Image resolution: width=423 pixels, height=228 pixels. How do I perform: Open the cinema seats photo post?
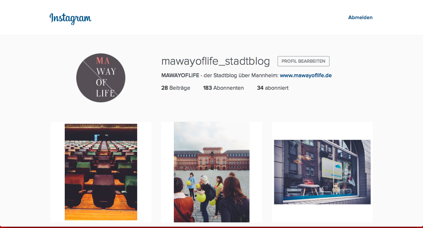coord(101,172)
